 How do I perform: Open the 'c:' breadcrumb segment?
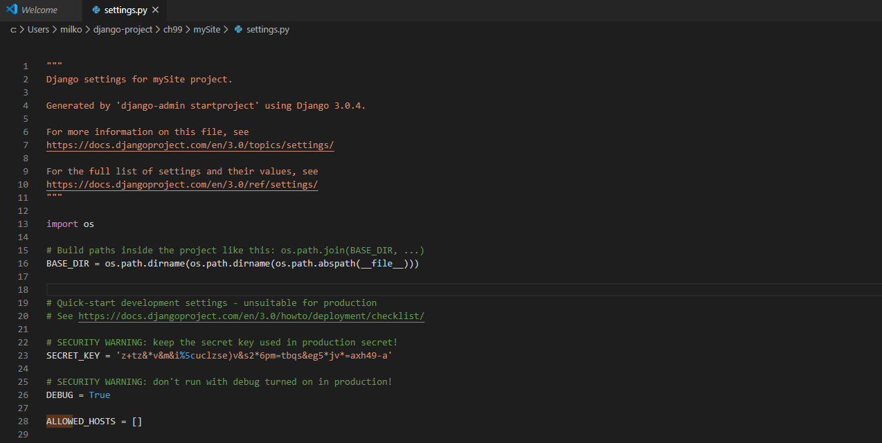tap(13, 30)
